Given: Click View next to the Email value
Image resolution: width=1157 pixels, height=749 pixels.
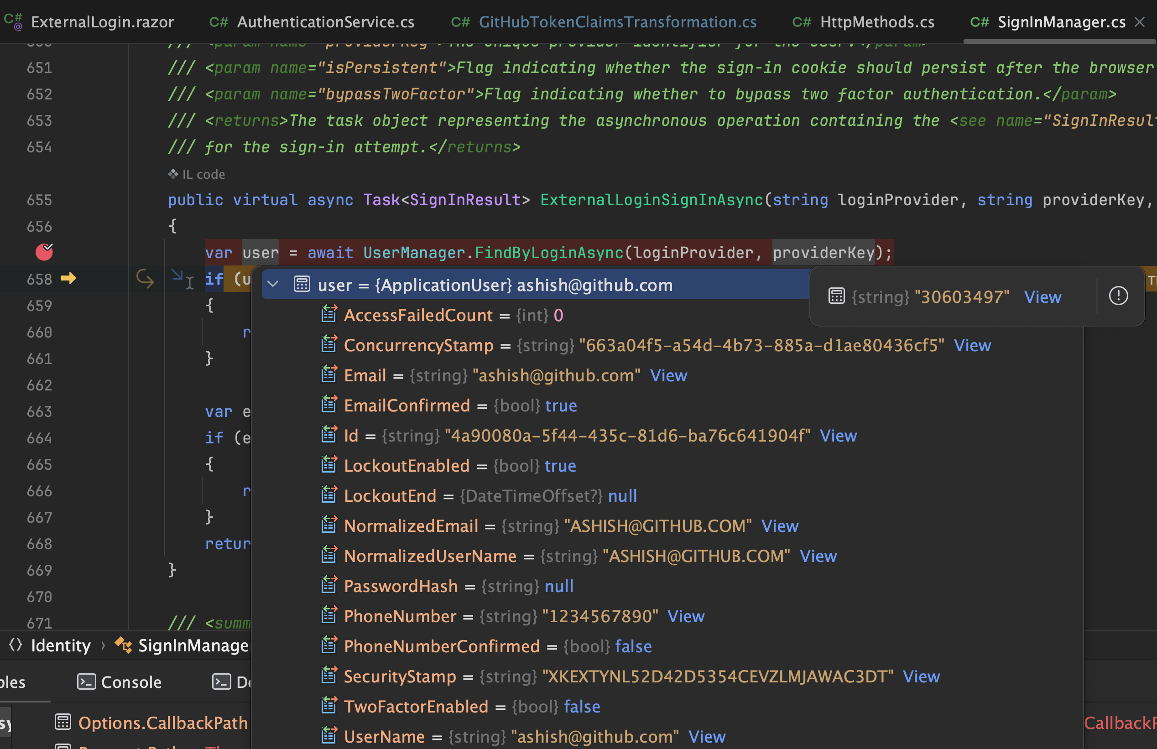Looking at the screenshot, I should [668, 375].
